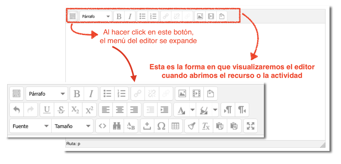Click the unlink broken chain icon in the expanded toolbar
Image resolution: width=341 pixels, height=164 pixels.
152,94
